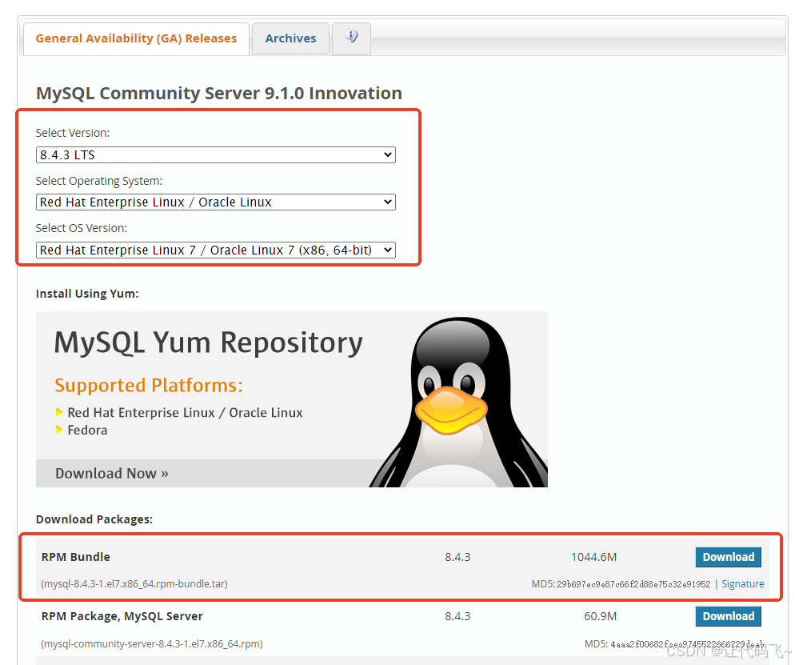
Task: Download the RPM Package, MySQL Server
Action: pos(728,616)
